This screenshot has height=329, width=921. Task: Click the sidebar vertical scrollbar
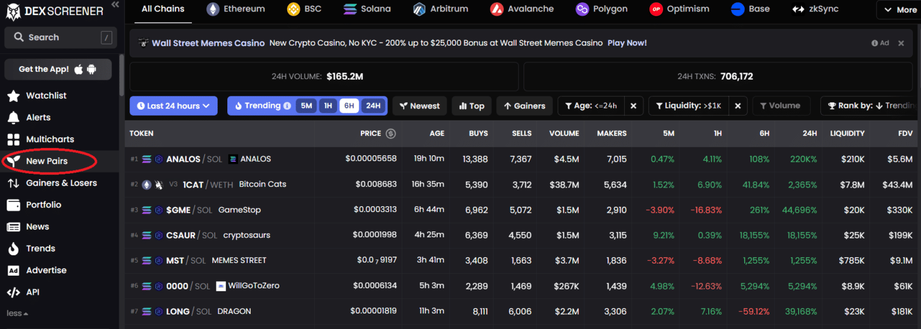pyautogui.click(x=122, y=75)
